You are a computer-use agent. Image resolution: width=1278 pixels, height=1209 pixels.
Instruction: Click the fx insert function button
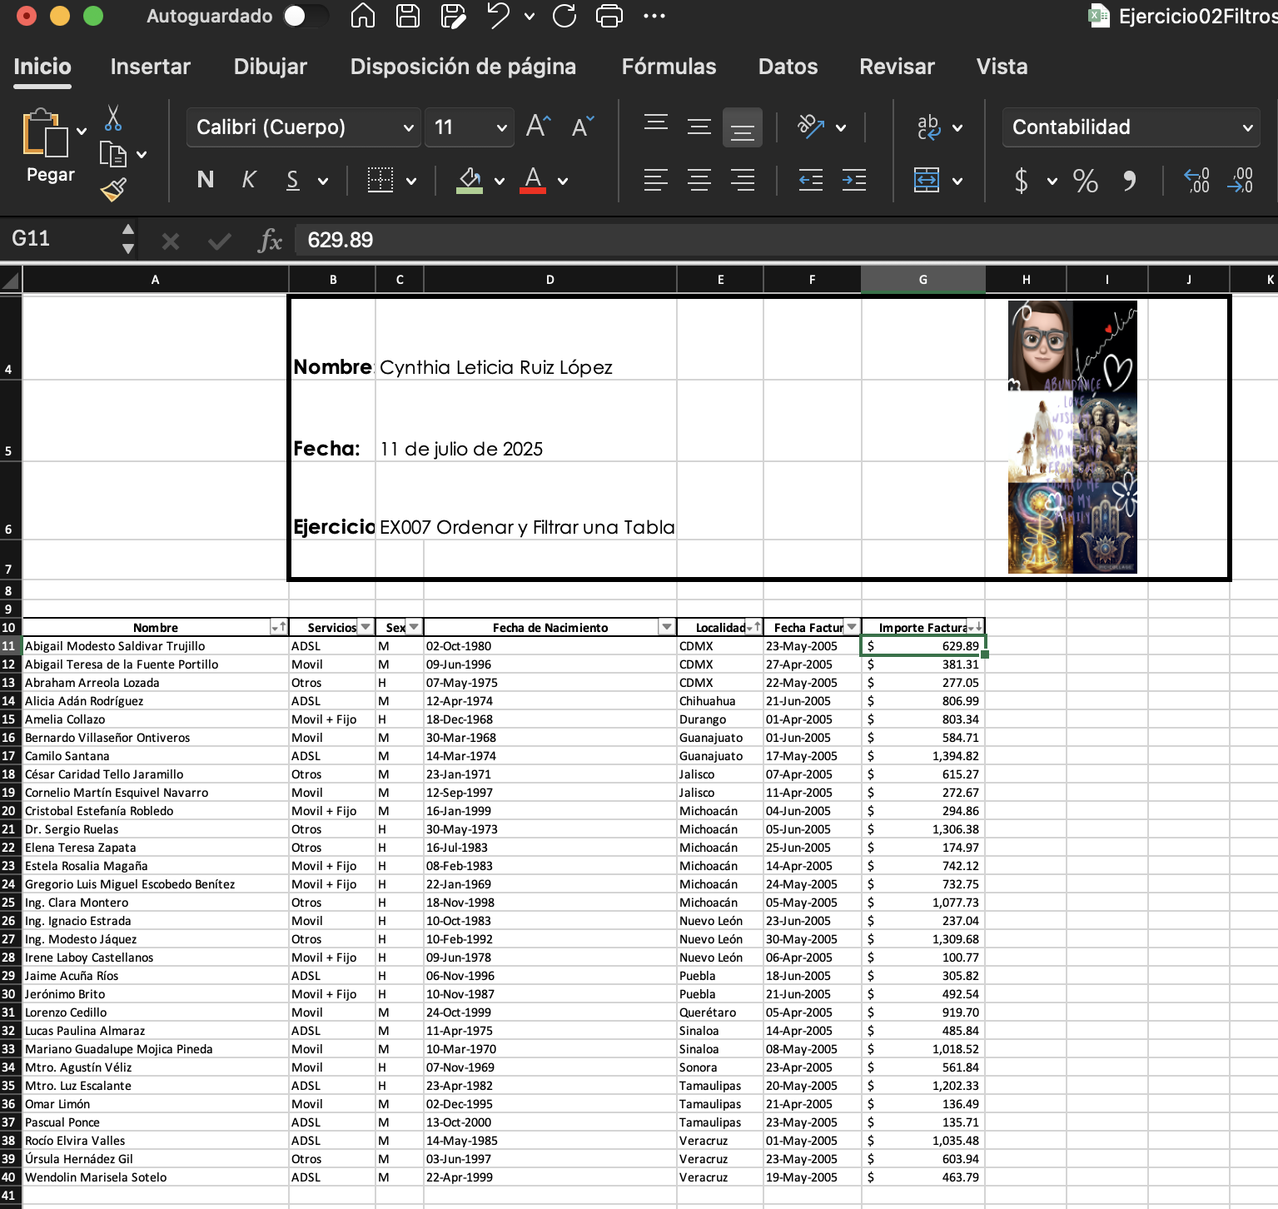(x=270, y=241)
